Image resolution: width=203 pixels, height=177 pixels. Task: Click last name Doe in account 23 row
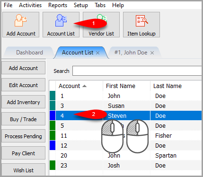click(160, 166)
